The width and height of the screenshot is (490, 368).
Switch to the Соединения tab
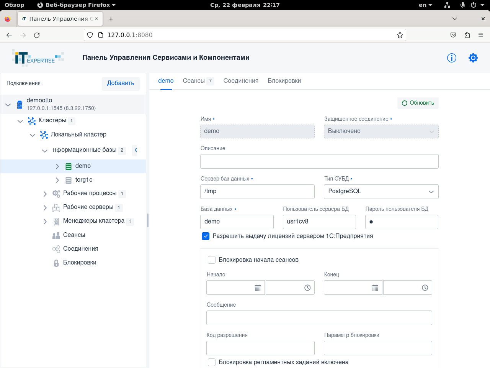(x=241, y=81)
